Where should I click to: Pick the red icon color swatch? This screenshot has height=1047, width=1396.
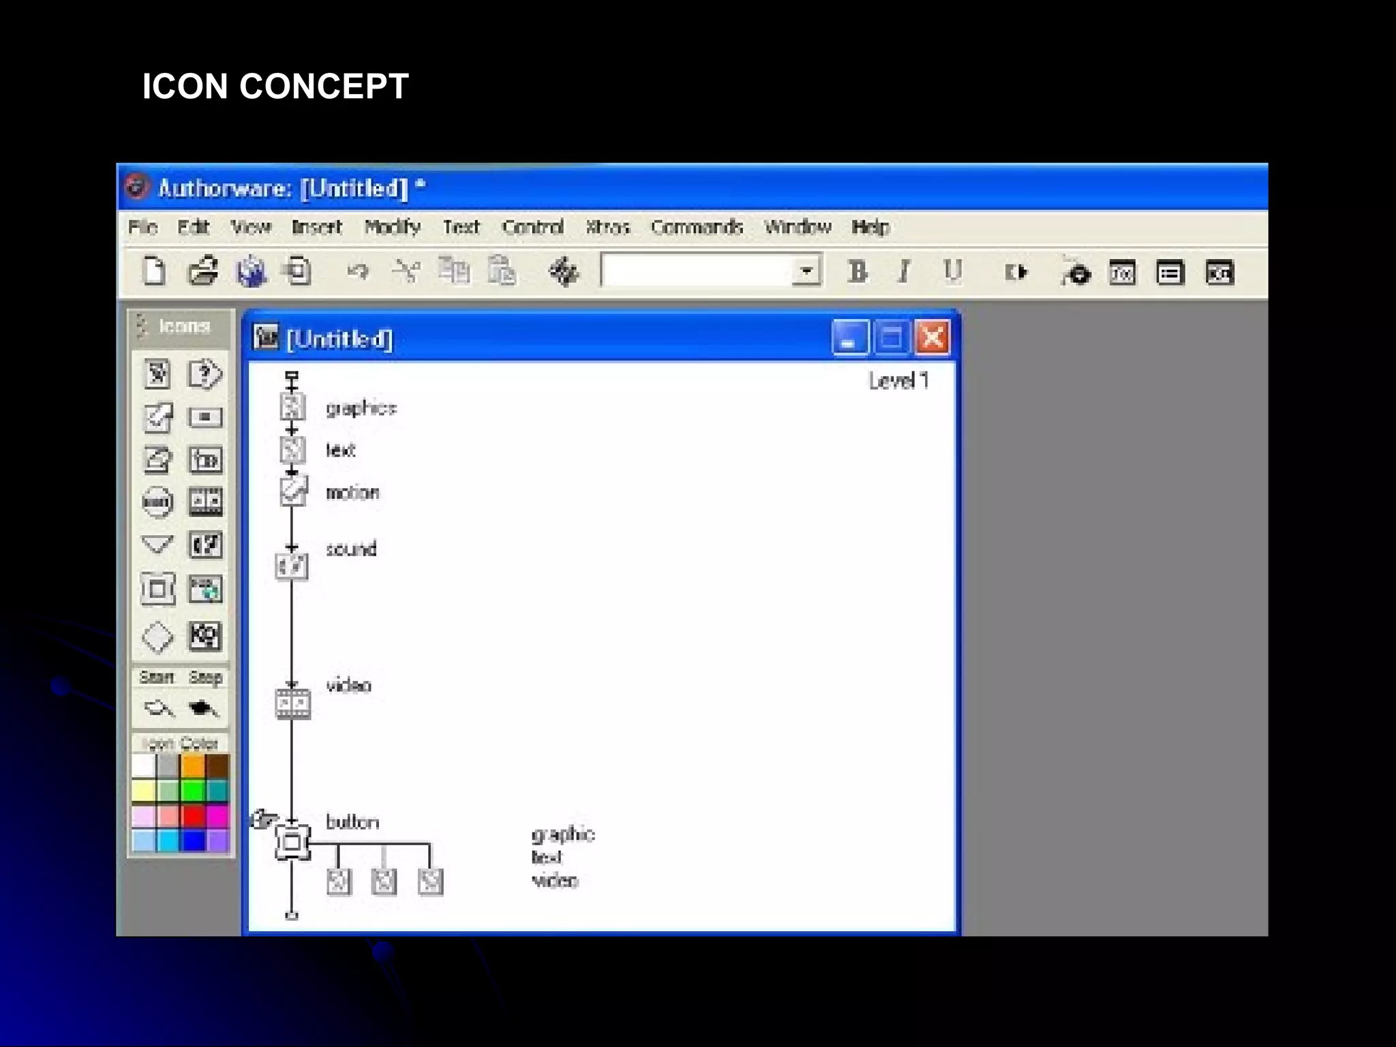coord(194,815)
